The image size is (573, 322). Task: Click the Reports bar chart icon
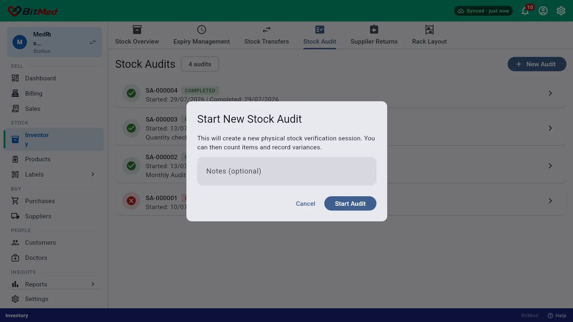click(15, 284)
